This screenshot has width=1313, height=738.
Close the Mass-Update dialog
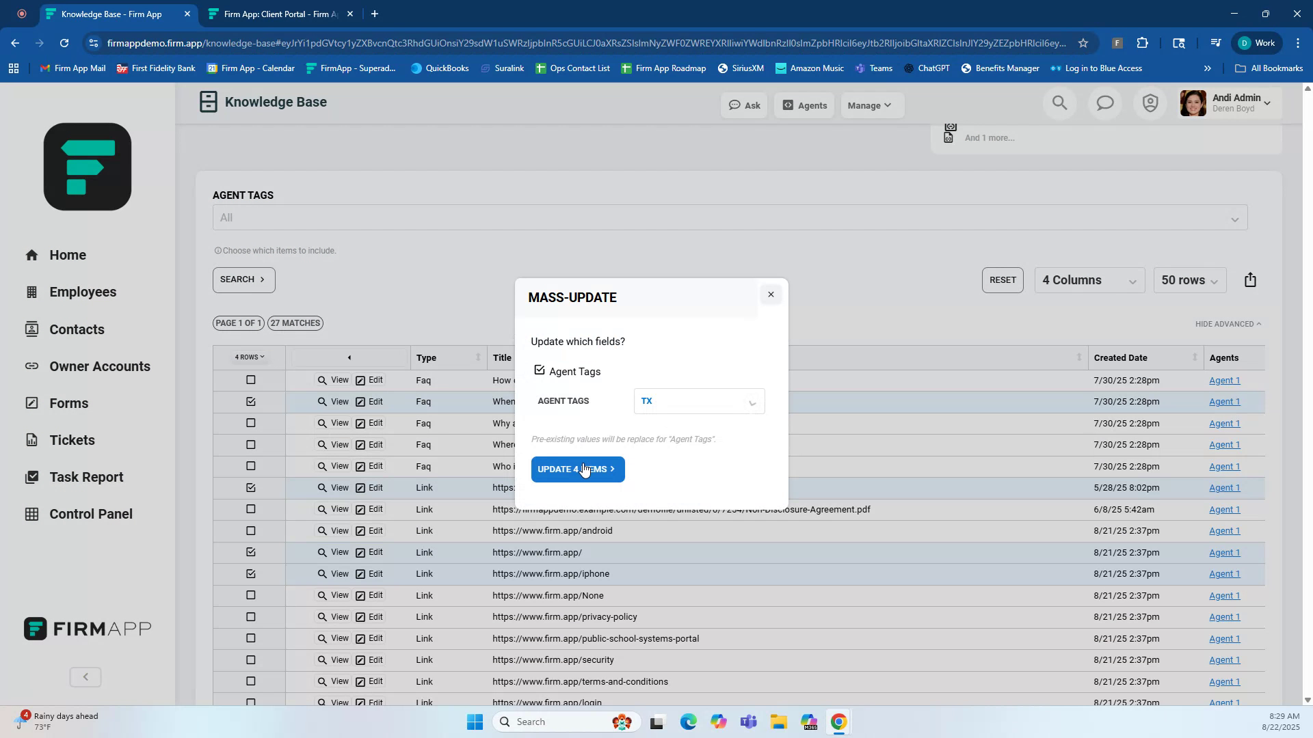pyautogui.click(x=771, y=295)
